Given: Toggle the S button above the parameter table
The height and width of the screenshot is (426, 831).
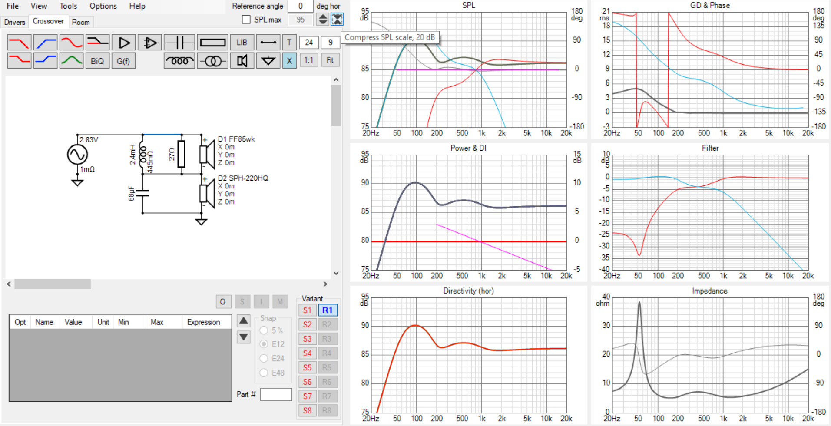Looking at the screenshot, I should click(x=242, y=301).
